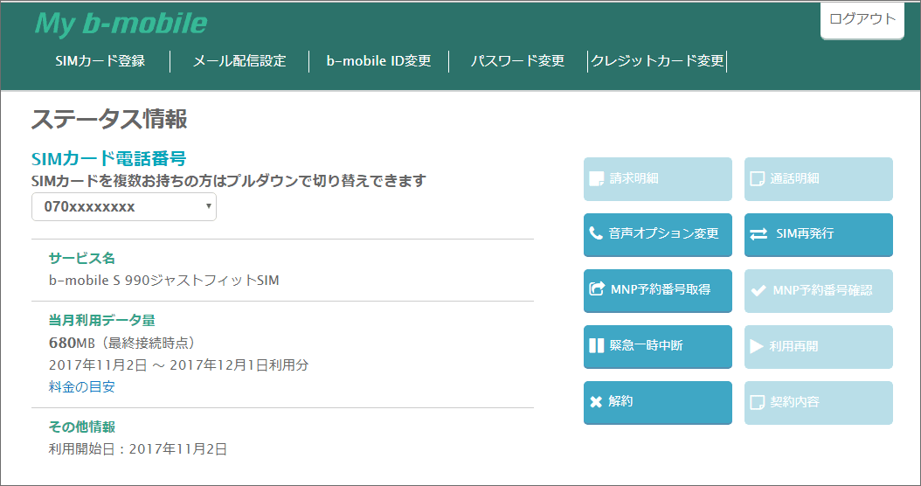The width and height of the screenshot is (921, 486).
Task: Click the 解約 label text
Action: pyautogui.click(x=621, y=401)
